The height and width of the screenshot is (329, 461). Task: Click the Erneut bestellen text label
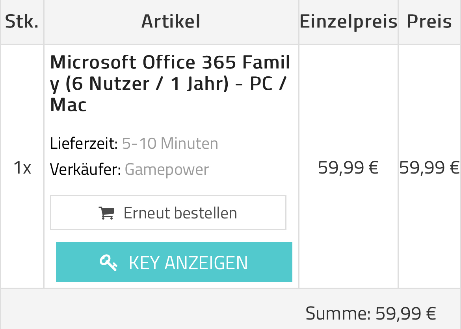pyautogui.click(x=180, y=213)
